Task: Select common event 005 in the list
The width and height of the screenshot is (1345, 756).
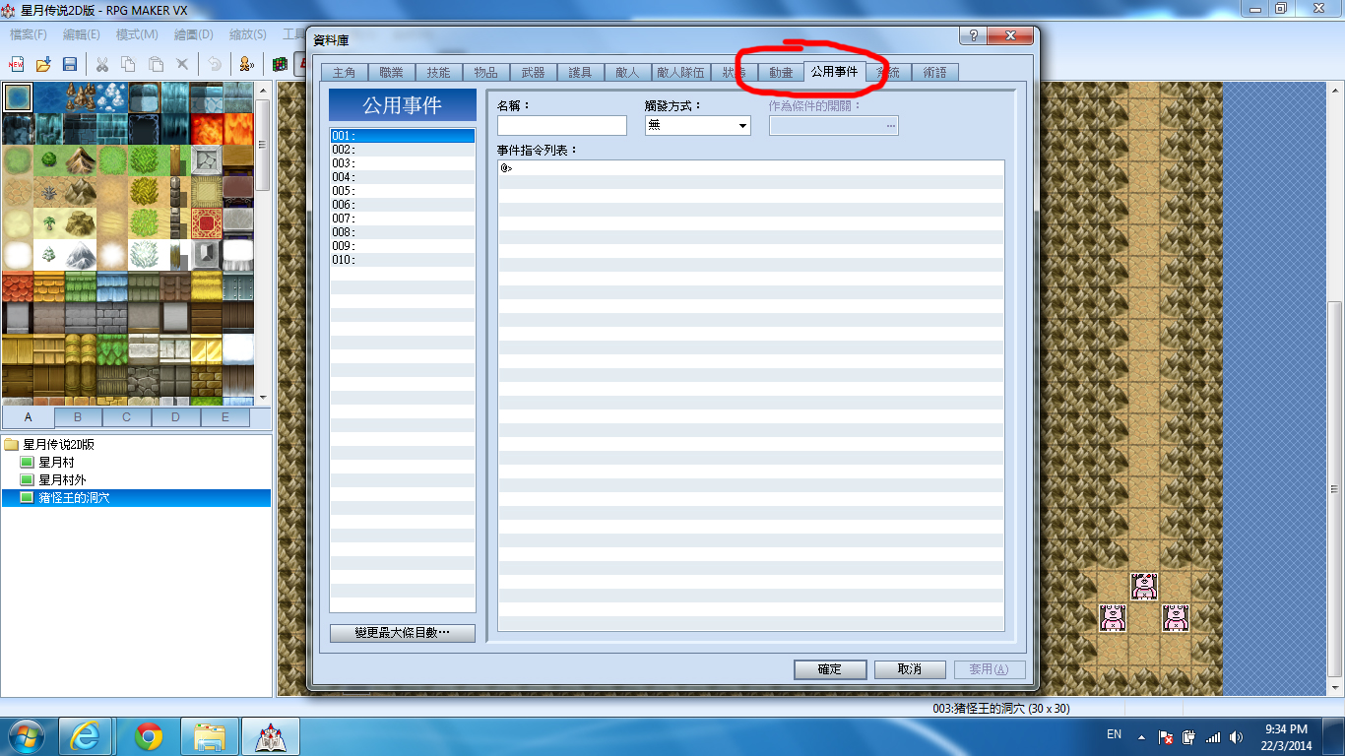Action: (403, 191)
